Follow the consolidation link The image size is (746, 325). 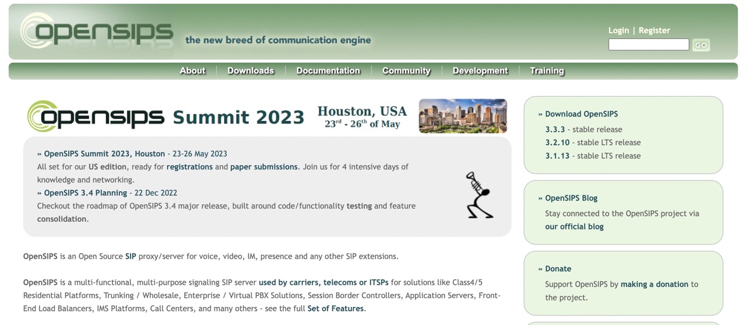point(62,219)
